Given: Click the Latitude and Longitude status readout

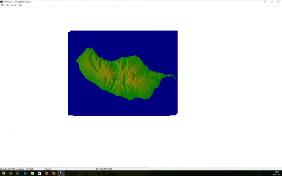Looking at the screenshot, I should coord(17,169).
